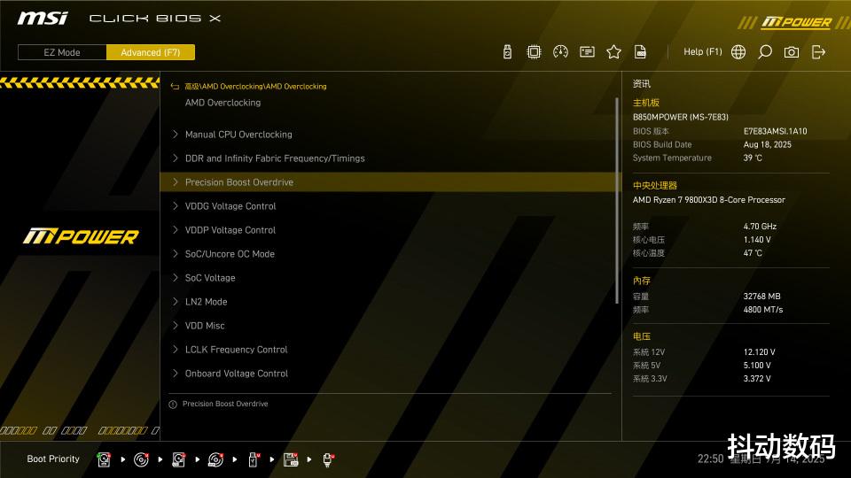
Task: Click 5V rail reading 5.100 V
Action: 757,366
